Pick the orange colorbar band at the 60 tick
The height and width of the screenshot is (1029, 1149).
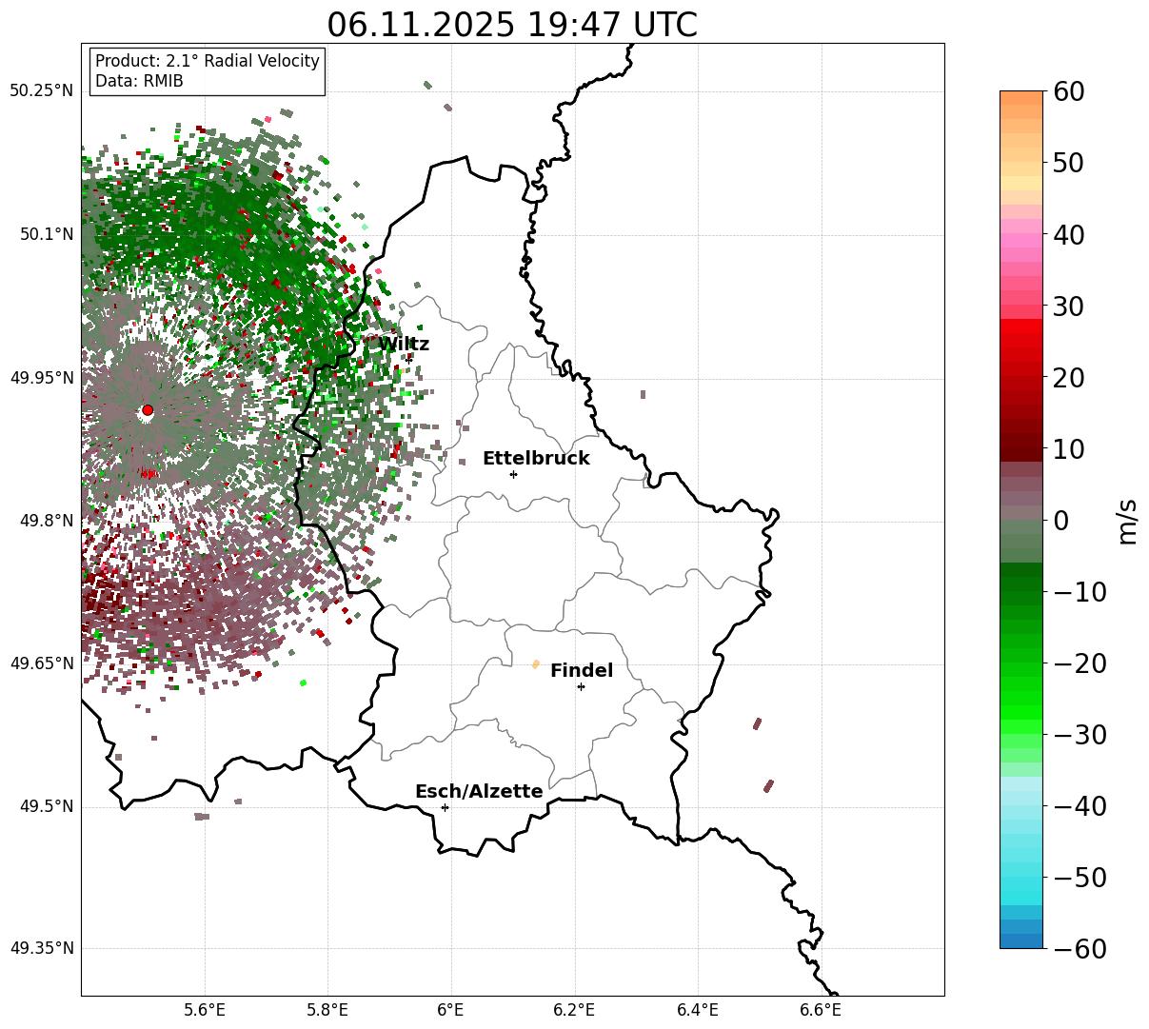(1021, 98)
